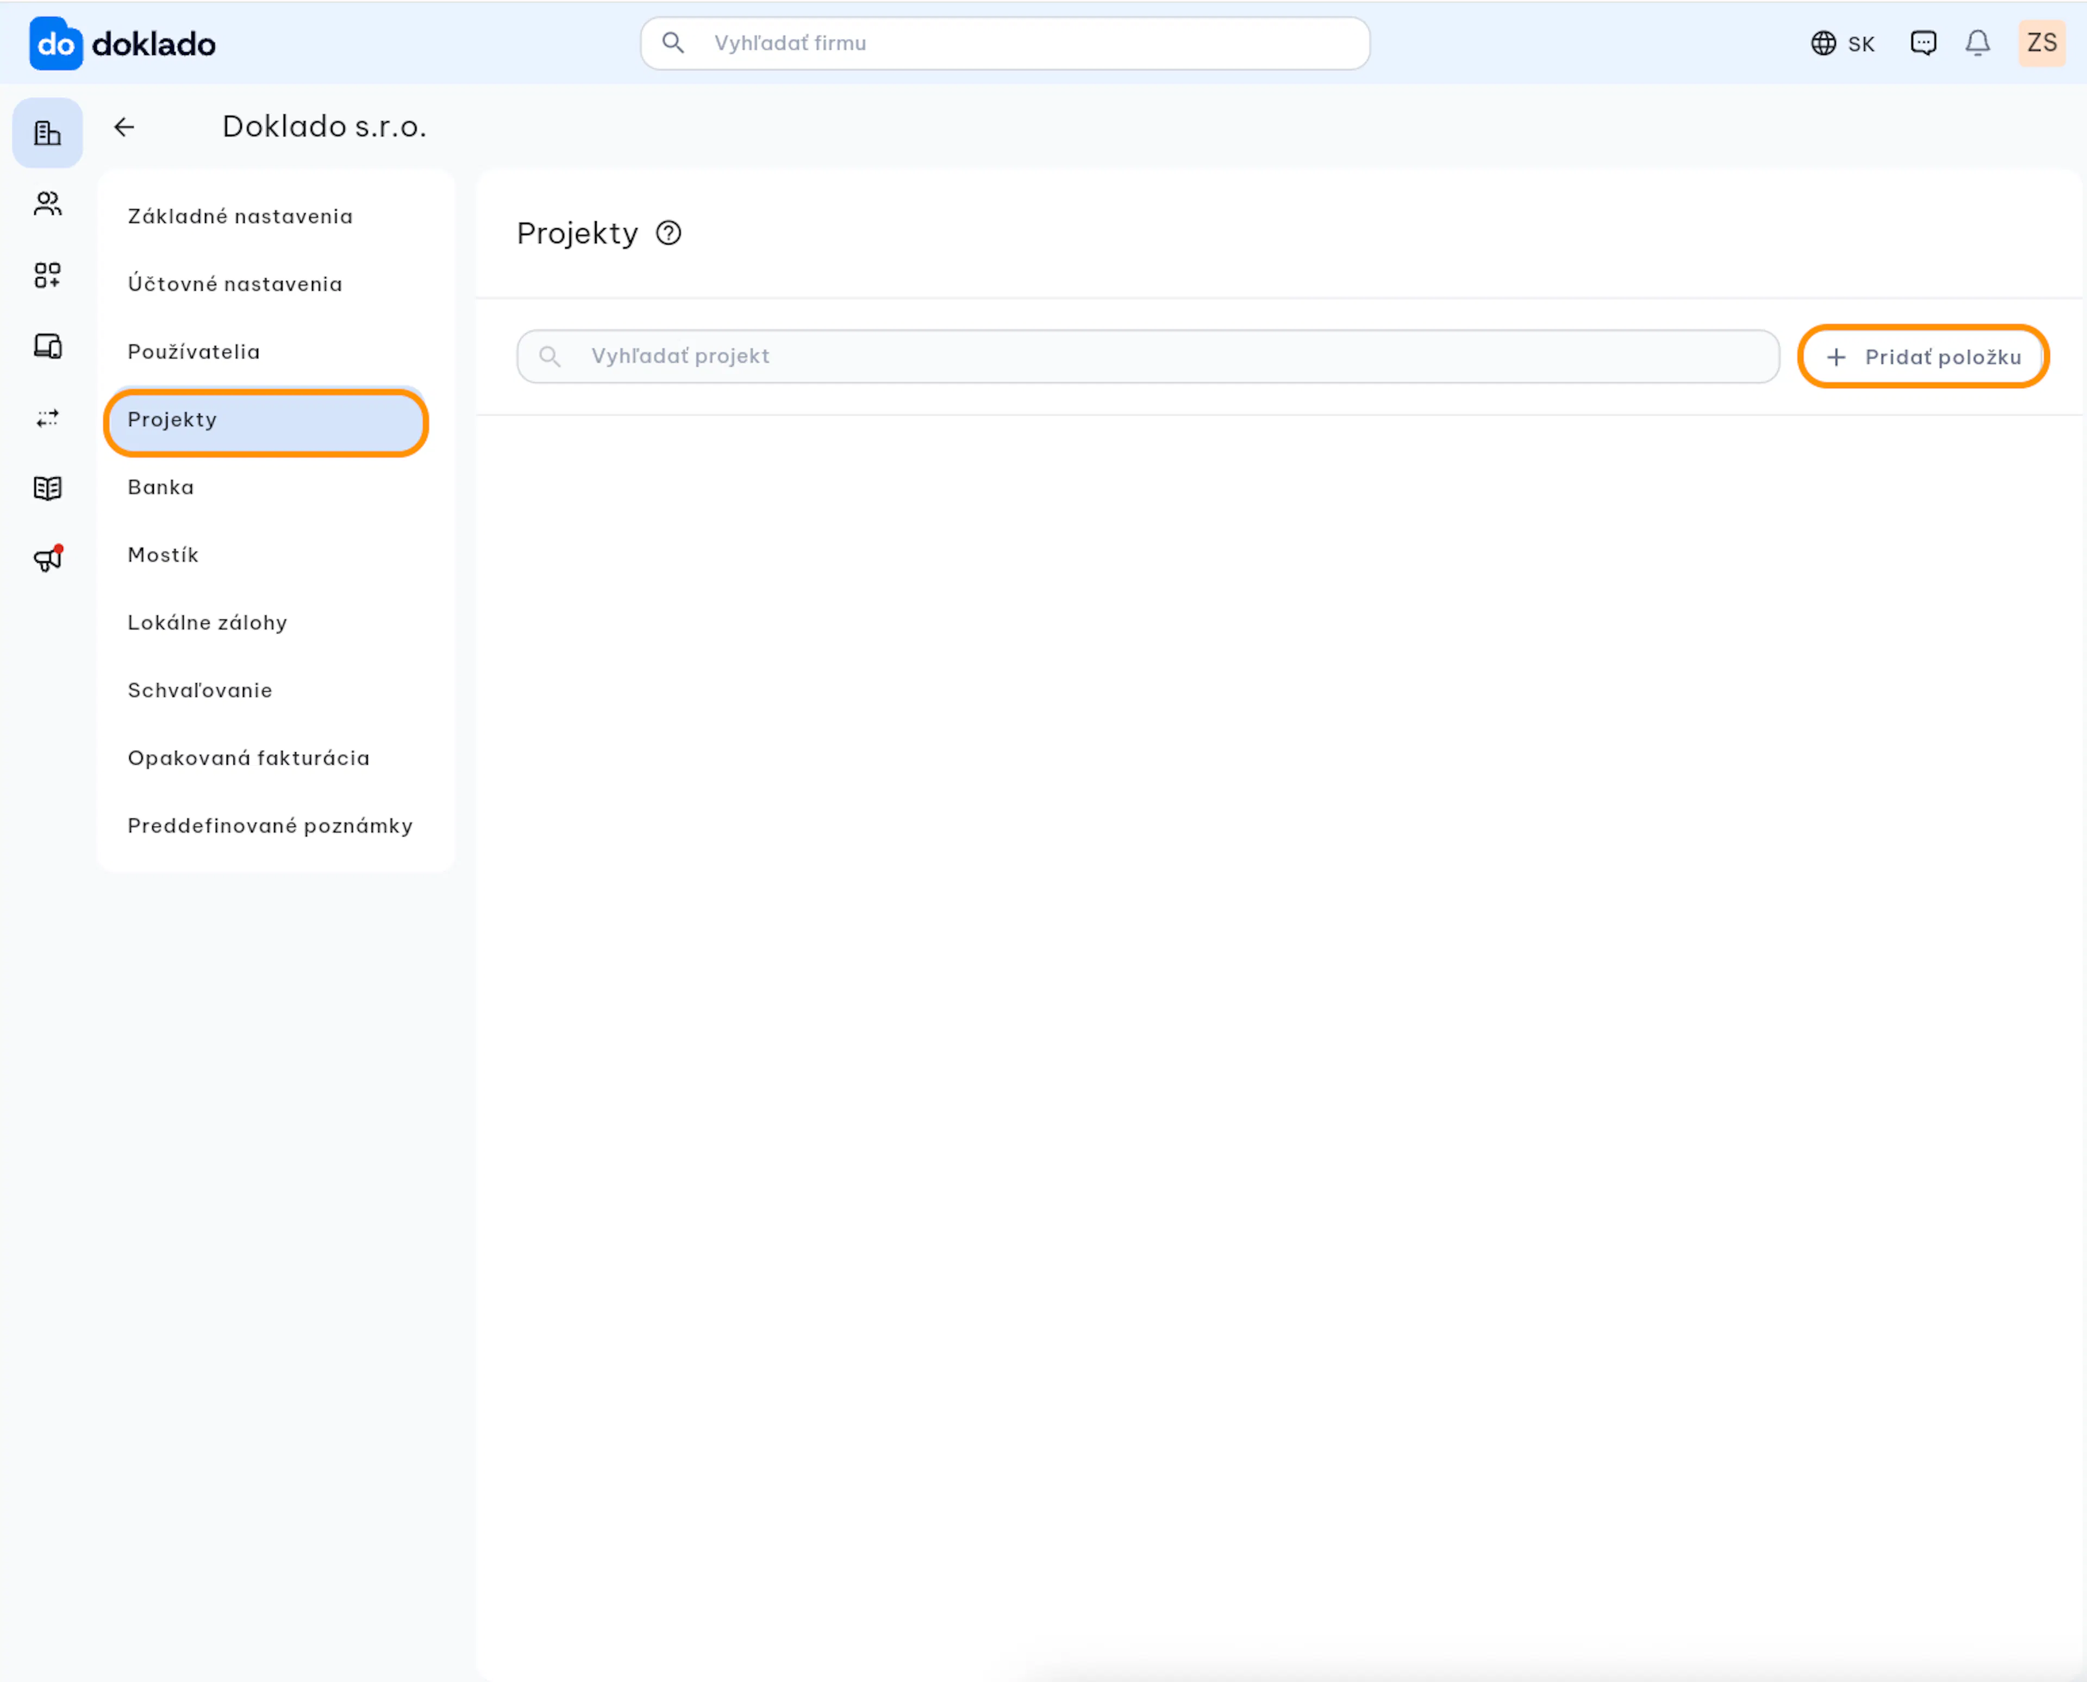Open the open-book guide icon in sidebar
Viewport: 2087px width, 1682px height.
click(x=47, y=487)
